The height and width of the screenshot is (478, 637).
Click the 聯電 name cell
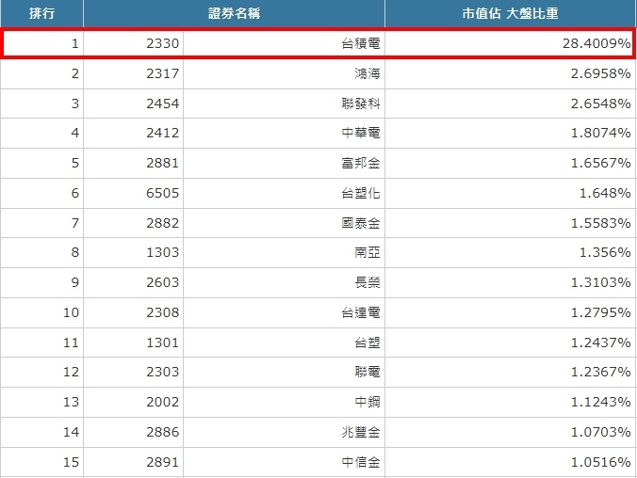click(x=367, y=372)
